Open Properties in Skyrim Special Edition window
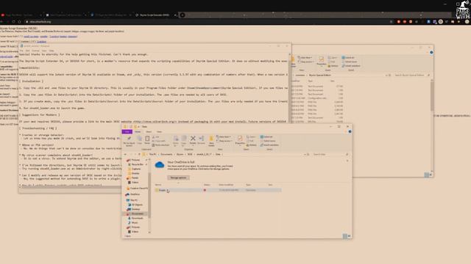The image size is (471, 264). tap(322, 60)
